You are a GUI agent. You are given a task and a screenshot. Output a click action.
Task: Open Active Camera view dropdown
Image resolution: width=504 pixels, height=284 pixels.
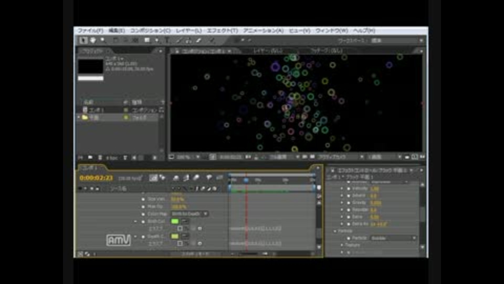click(x=340, y=157)
